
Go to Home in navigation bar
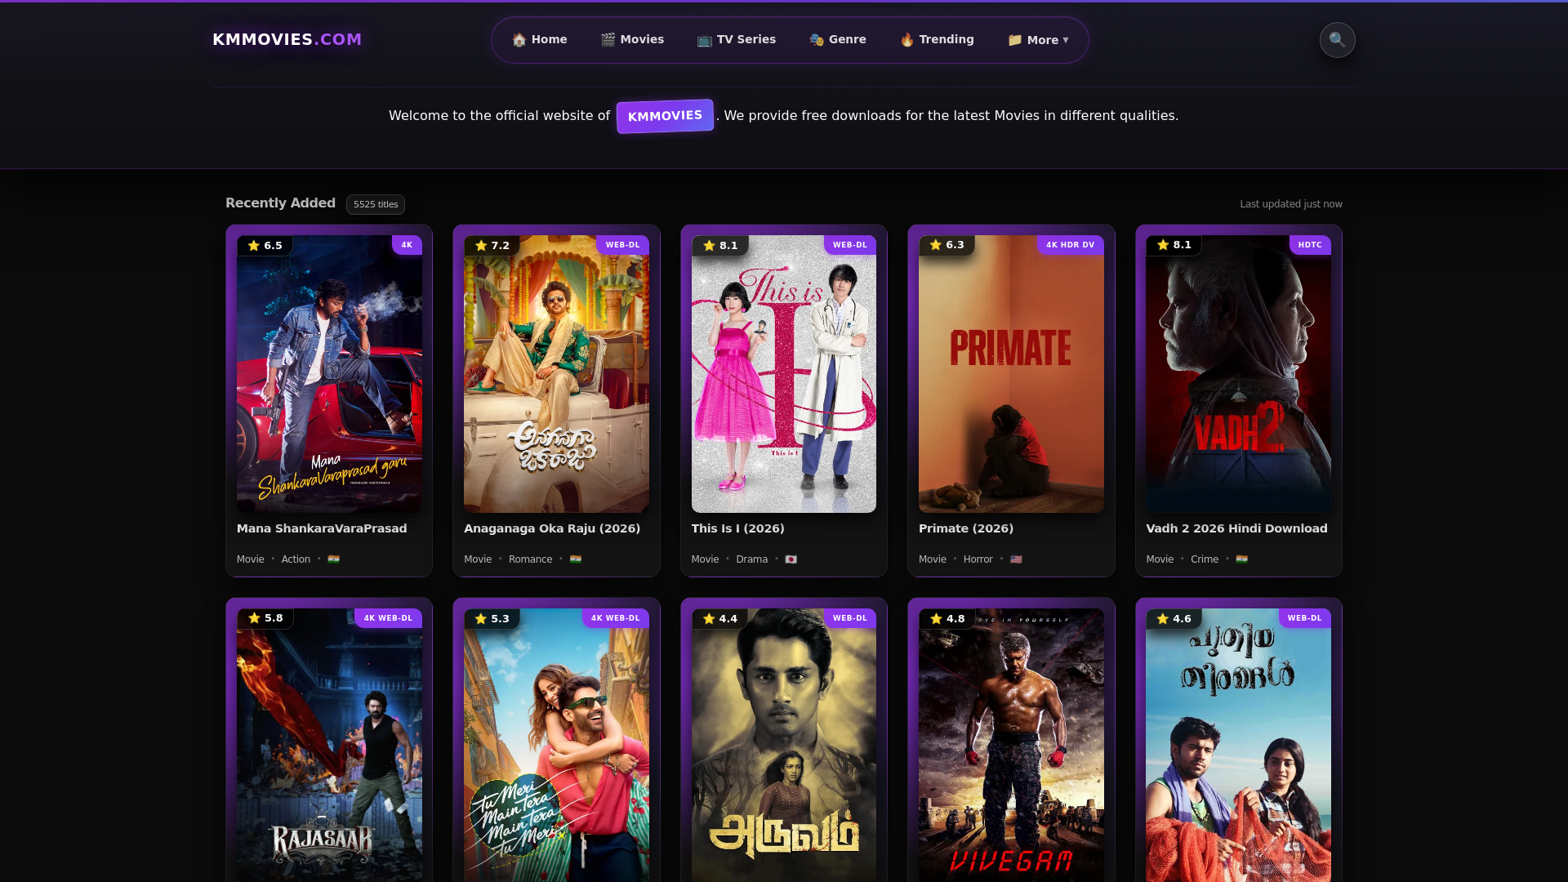tap(539, 39)
